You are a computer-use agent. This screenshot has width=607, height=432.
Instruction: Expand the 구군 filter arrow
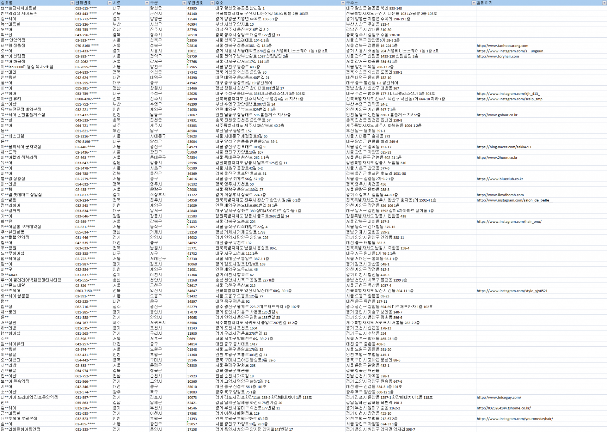click(184, 3)
